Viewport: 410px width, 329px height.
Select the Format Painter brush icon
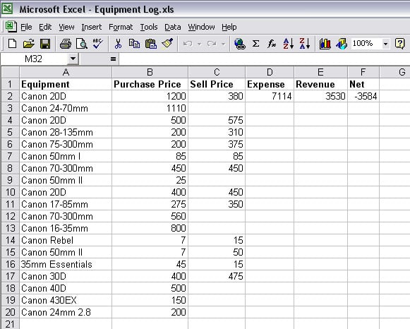coord(167,43)
